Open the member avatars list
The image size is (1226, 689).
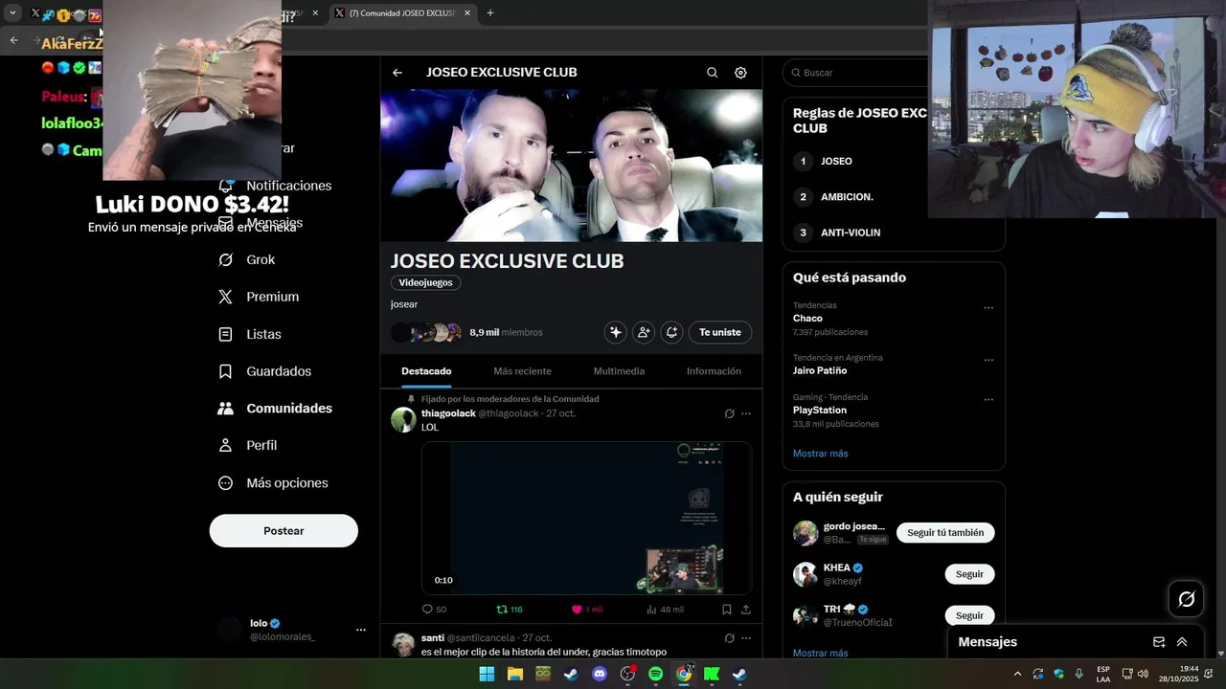(426, 332)
